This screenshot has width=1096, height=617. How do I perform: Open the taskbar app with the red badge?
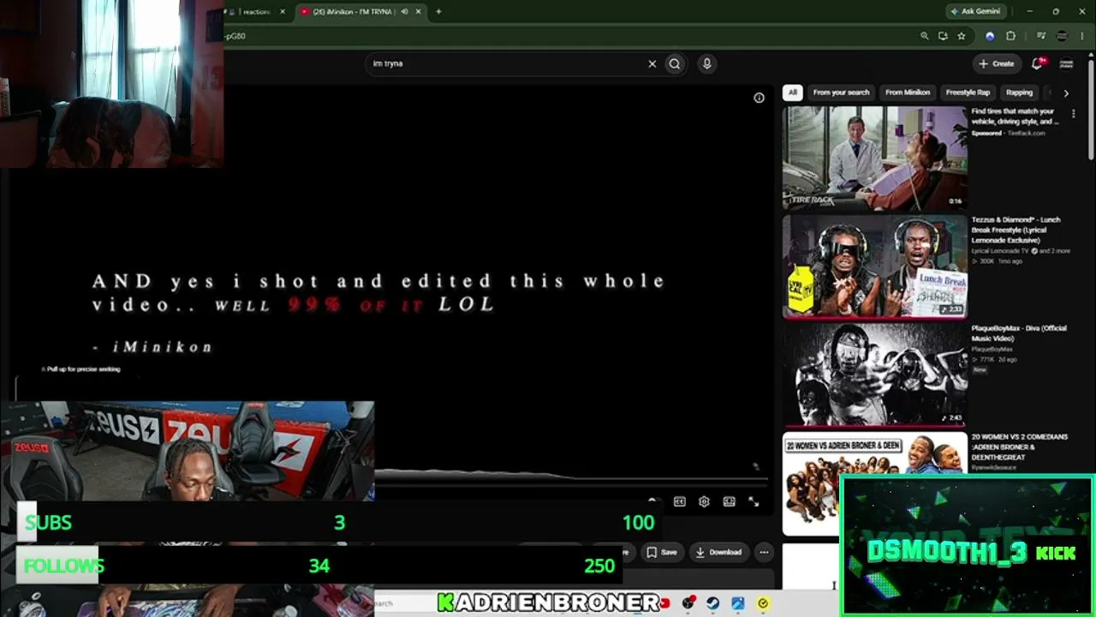click(688, 603)
